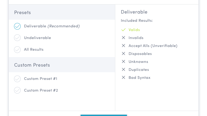Click the Valids result label
This screenshot has width=207, height=116.
click(134, 30)
